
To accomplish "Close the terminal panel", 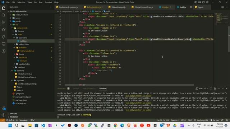I will coord(227,89).
